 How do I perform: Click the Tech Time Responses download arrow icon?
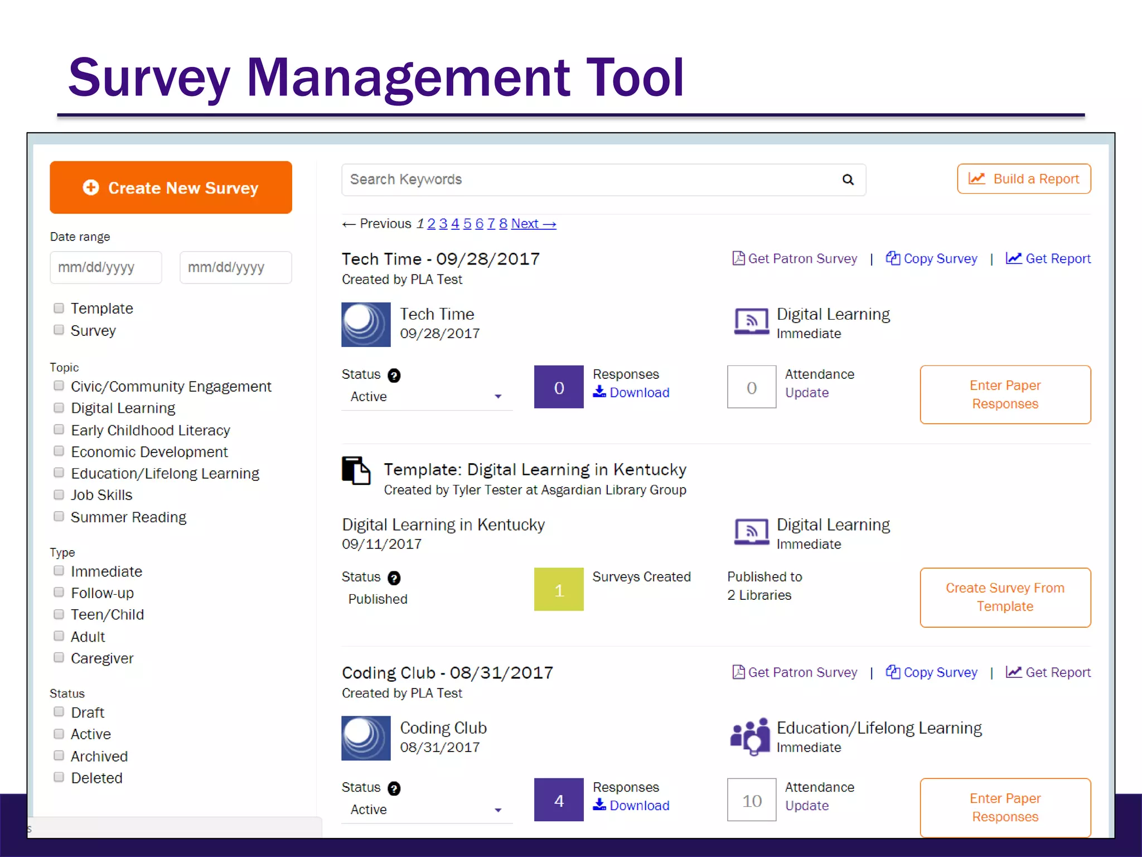point(599,392)
